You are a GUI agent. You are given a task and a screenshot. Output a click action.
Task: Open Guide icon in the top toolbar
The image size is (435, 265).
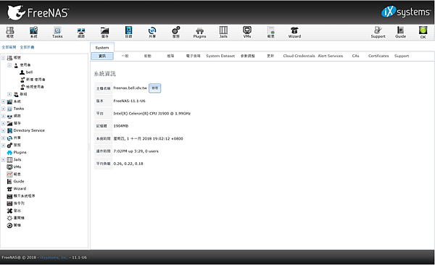tap(401, 33)
